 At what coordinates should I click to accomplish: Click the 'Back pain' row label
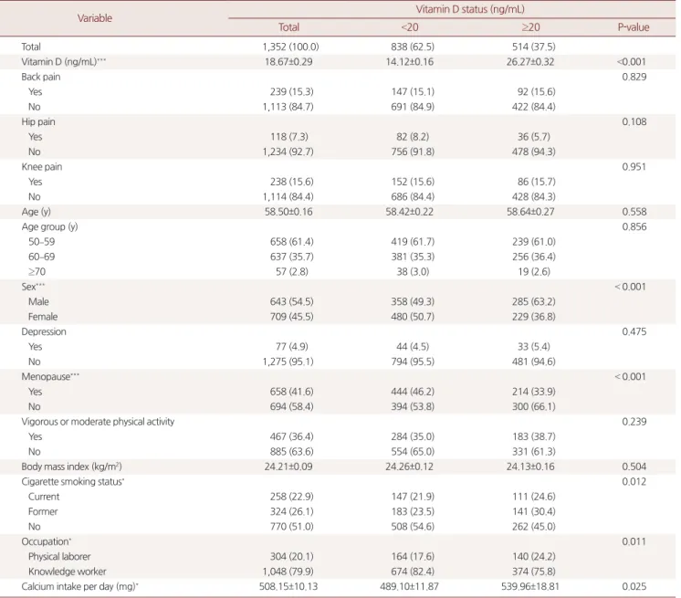click(41, 77)
